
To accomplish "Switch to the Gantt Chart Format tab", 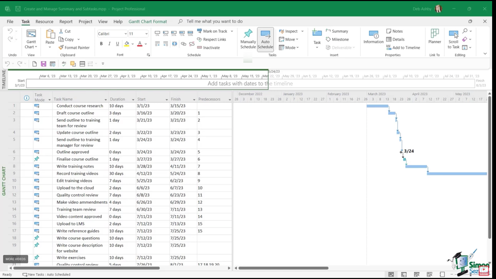I will coord(148,21).
